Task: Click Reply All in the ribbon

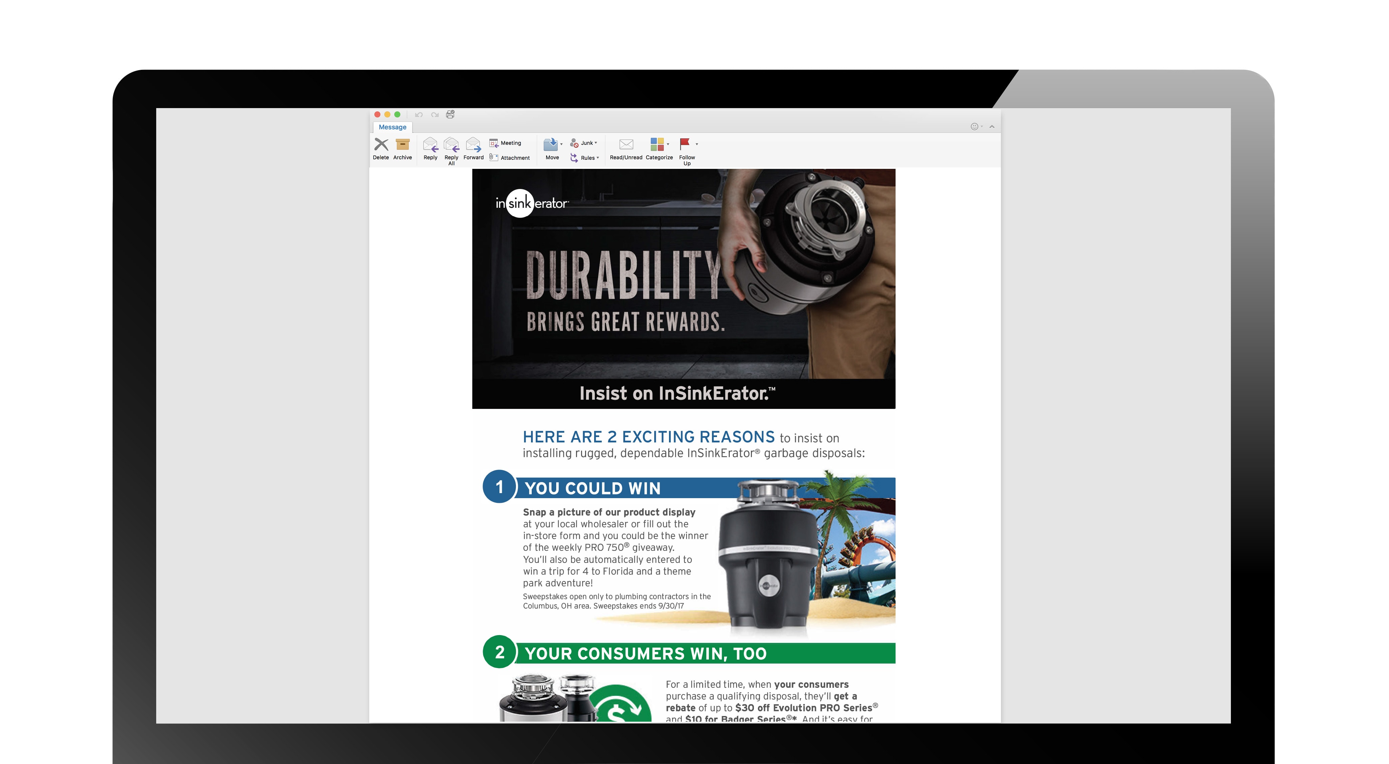Action: (451, 151)
